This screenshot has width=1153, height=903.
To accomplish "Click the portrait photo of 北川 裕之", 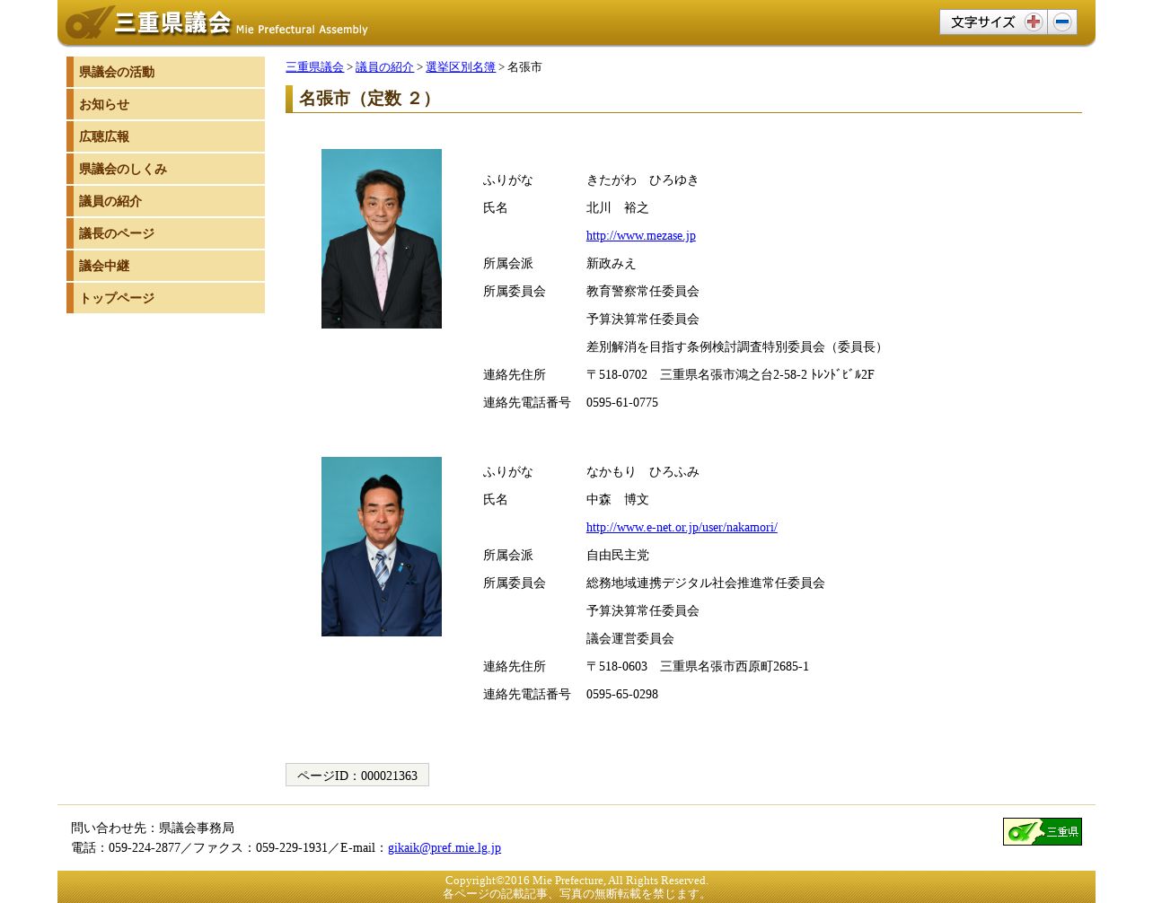I will click(382, 239).
